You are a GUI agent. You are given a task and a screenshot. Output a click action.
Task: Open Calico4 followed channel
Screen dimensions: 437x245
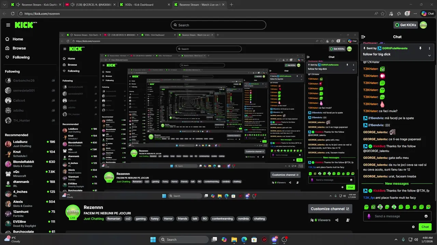pos(30,100)
